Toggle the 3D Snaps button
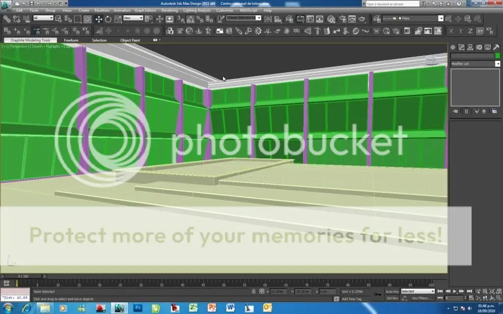The height and width of the screenshot is (314, 503). point(181,19)
